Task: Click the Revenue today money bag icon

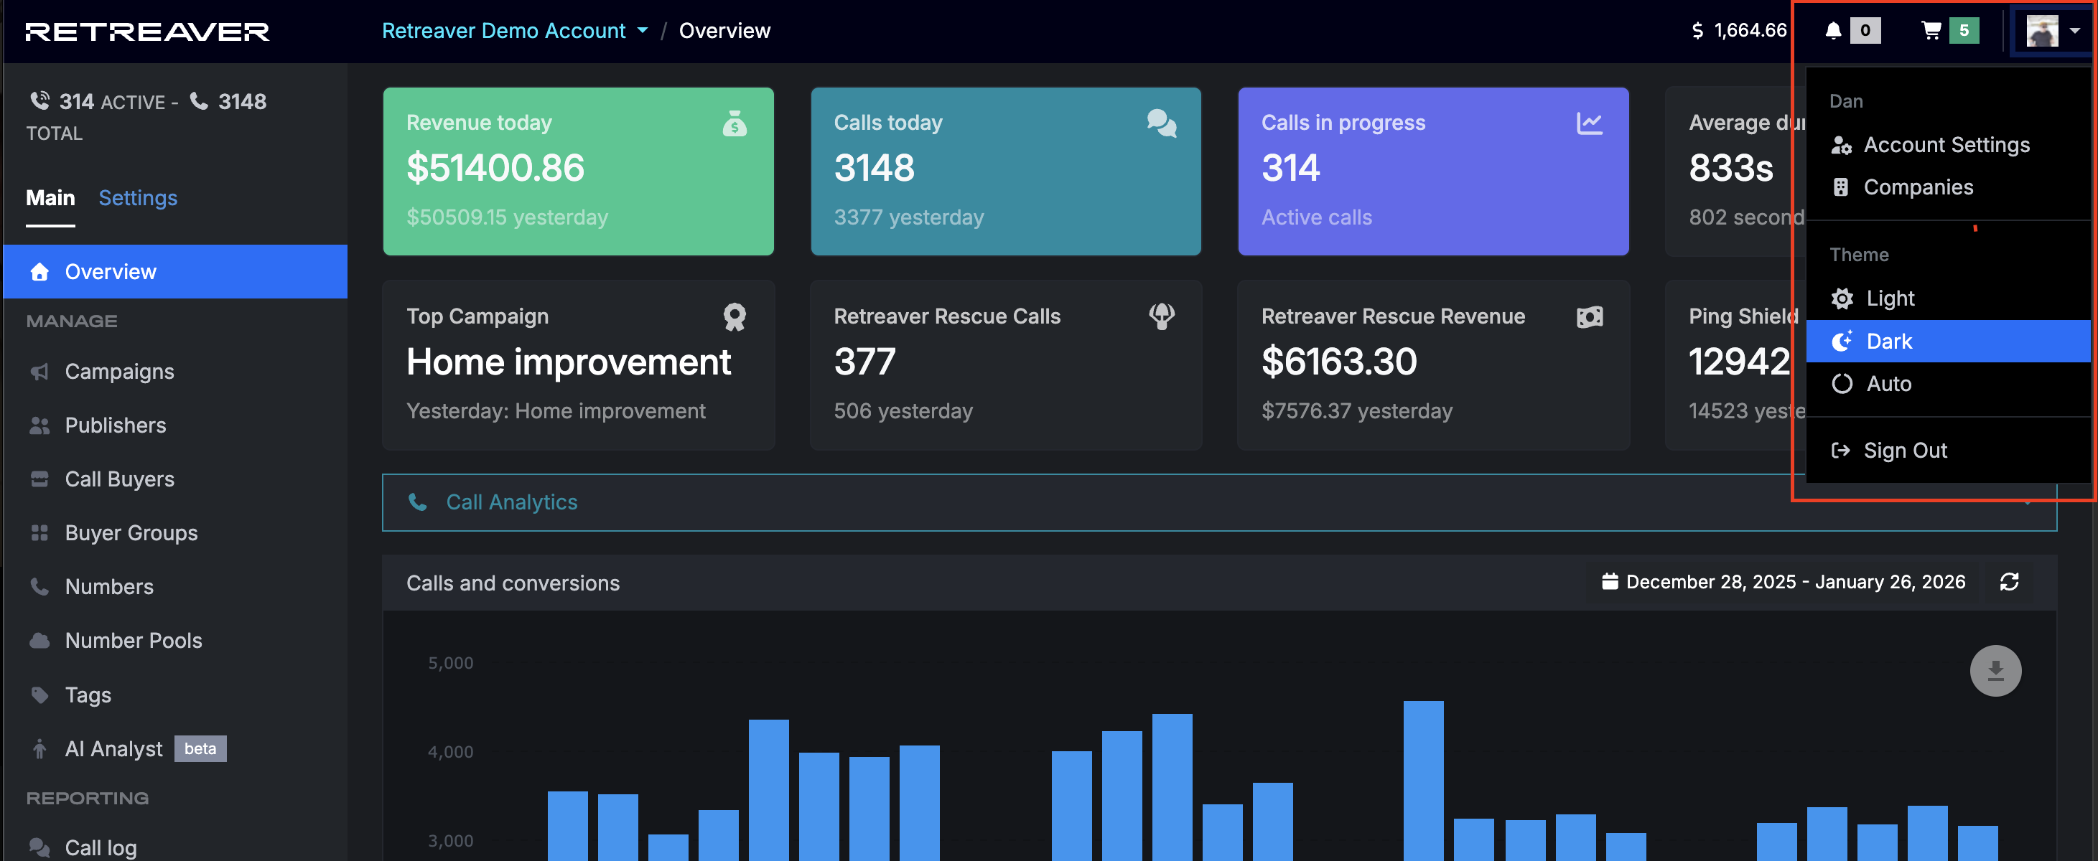Action: coord(735,123)
